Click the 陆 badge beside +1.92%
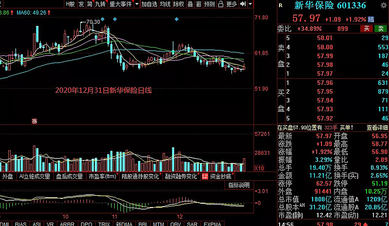 tap(371, 19)
